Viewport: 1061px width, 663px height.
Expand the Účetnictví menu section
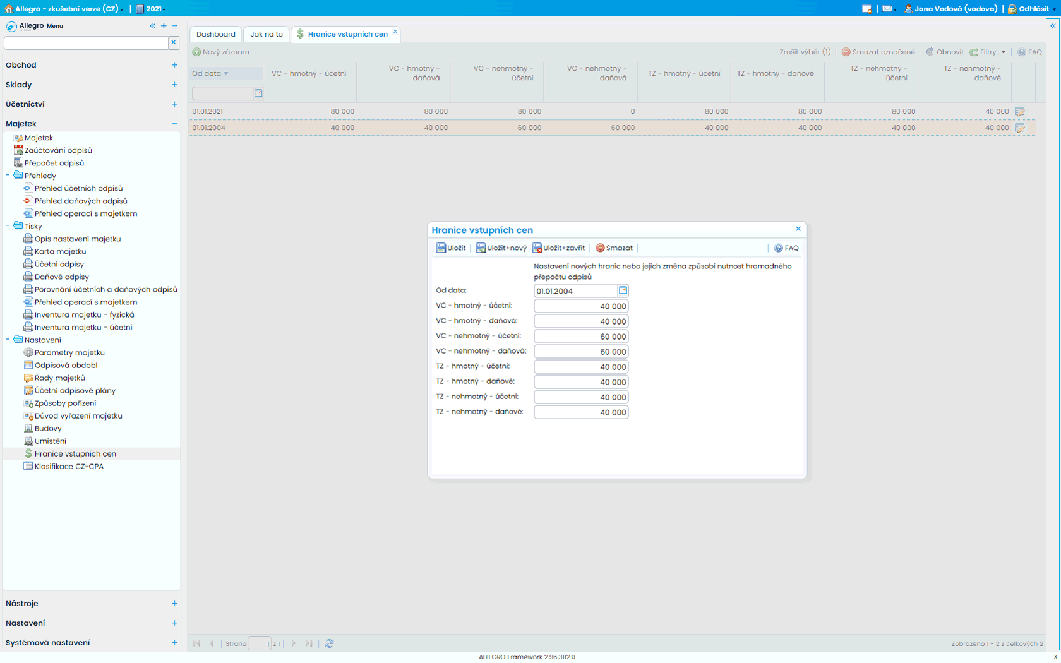click(x=174, y=104)
